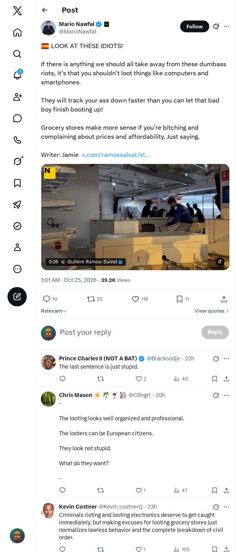
Task: Like Mario Nawfal's post
Action: 140,299
